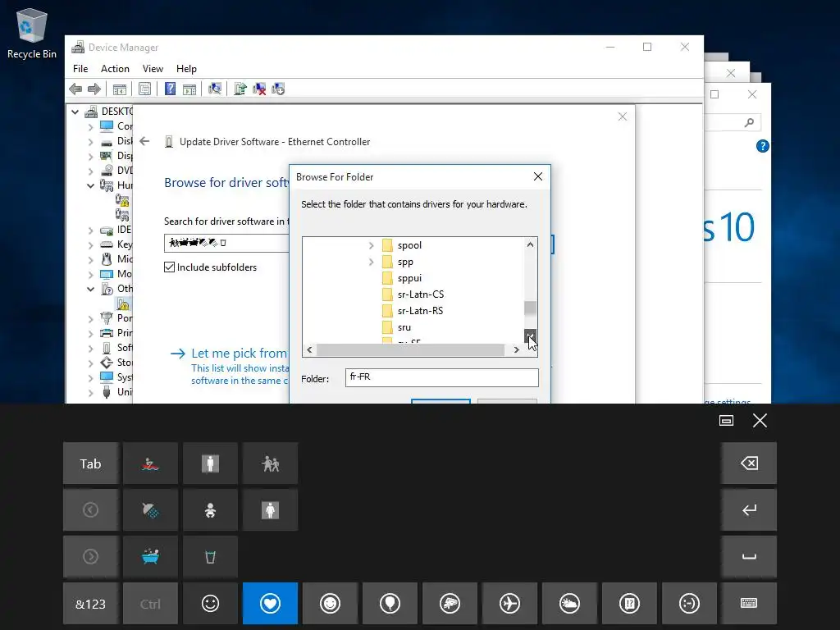840x630 pixels.
Task: Click the search magnifier in background window
Action: coord(749,123)
